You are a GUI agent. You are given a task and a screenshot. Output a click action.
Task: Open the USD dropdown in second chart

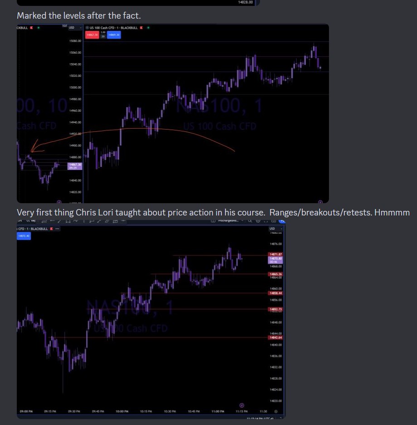[x=275, y=229]
